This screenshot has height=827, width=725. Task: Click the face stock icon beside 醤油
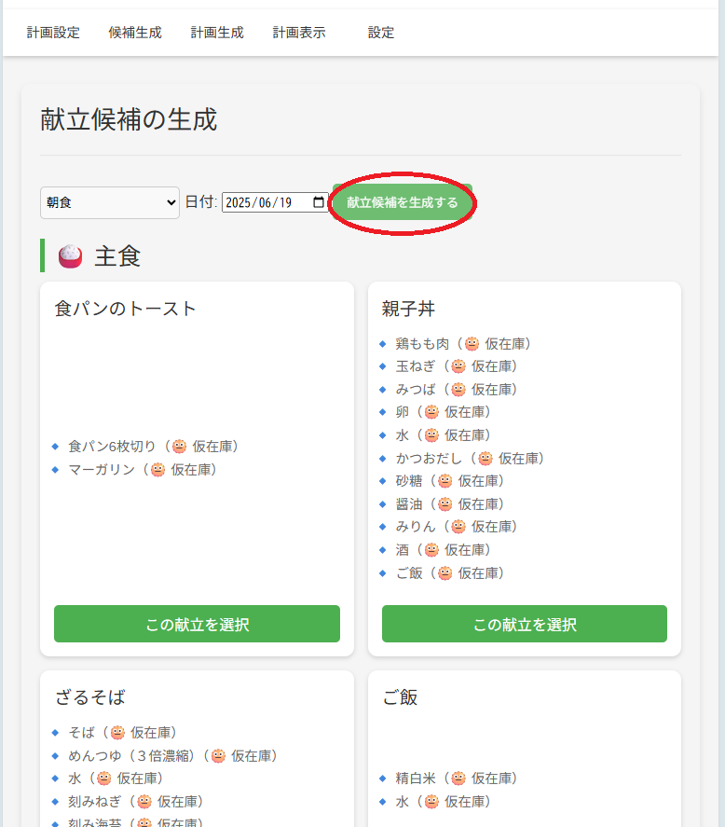click(445, 504)
